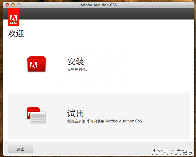Quit the installer with 退出 button

20,149
